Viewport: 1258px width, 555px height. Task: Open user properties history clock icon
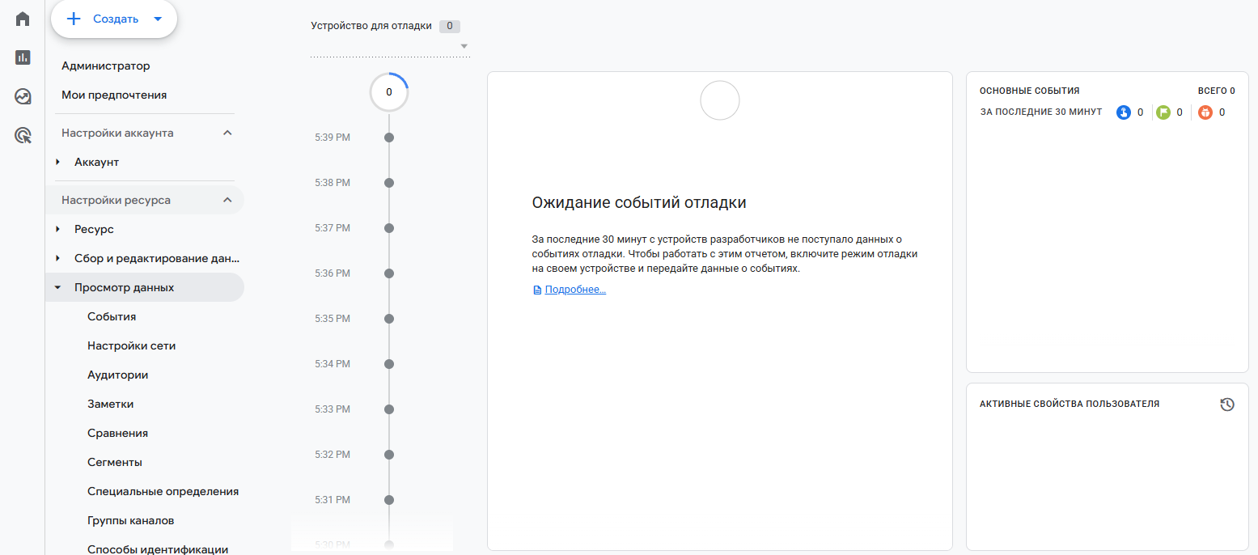click(x=1227, y=405)
